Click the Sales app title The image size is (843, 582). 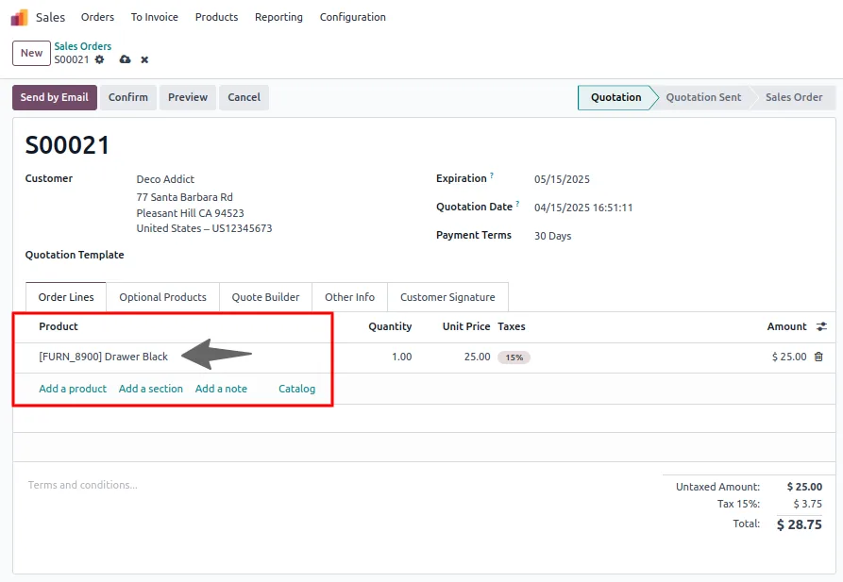[51, 17]
